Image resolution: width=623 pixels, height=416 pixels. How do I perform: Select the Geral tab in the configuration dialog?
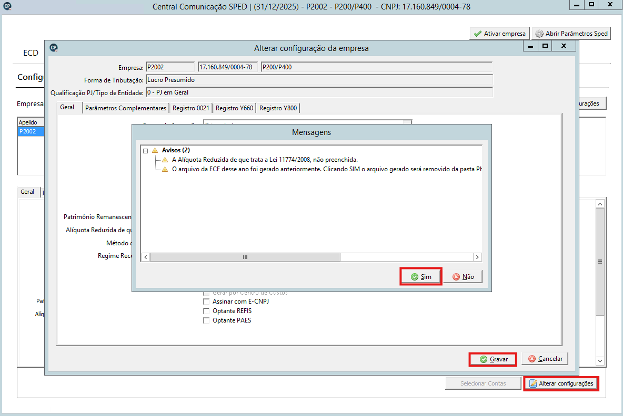67,108
